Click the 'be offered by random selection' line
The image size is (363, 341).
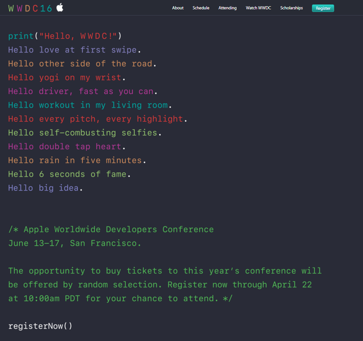(x=160, y=285)
